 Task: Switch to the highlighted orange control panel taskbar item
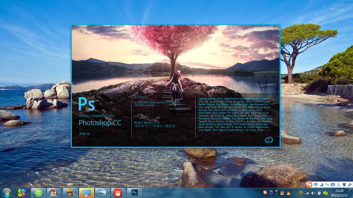tap(86, 193)
